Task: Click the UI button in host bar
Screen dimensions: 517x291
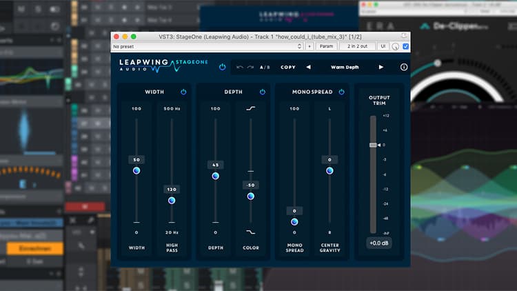Action: click(x=383, y=46)
